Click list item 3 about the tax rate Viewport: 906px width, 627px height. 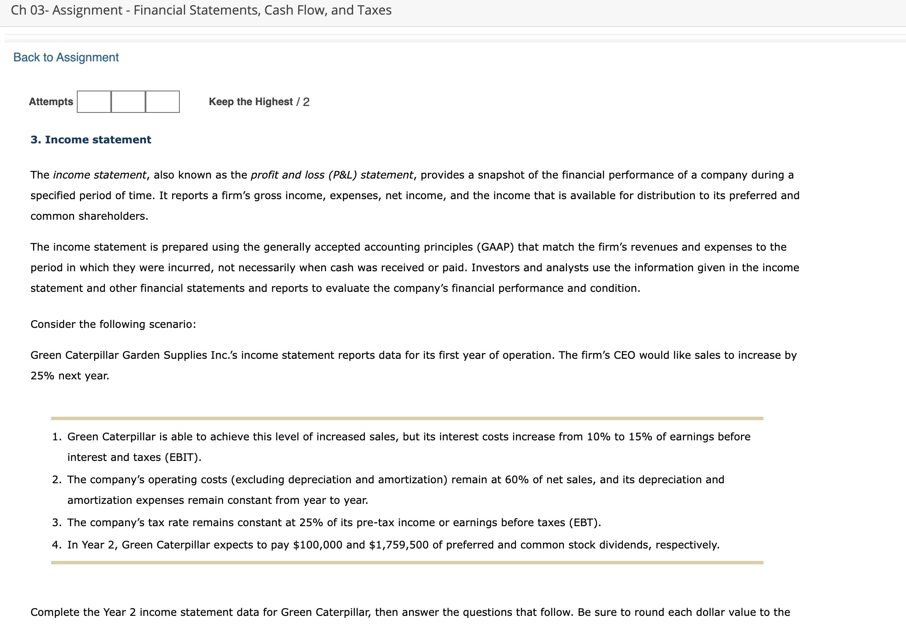tap(327, 522)
